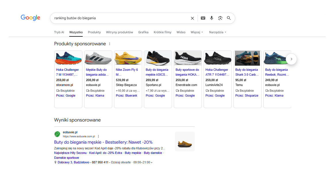Open 'Największe Hity Sezonu' sitelink

70,153
